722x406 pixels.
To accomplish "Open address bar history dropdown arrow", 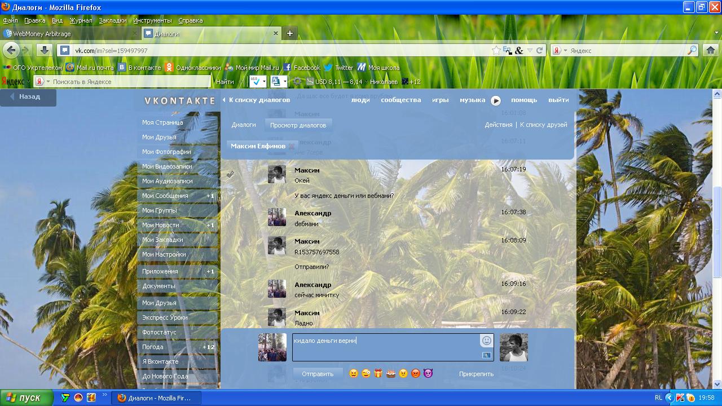I will (530, 50).
